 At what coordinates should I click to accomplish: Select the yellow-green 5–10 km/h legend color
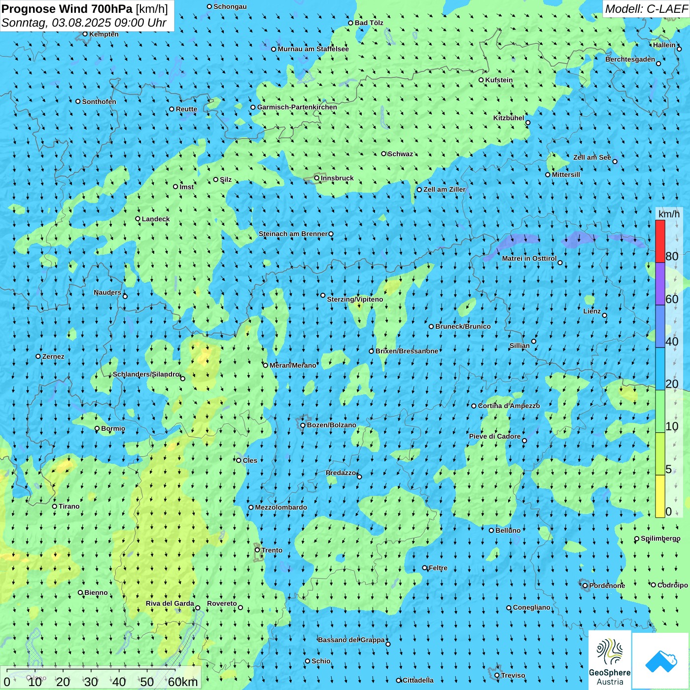[x=660, y=454]
